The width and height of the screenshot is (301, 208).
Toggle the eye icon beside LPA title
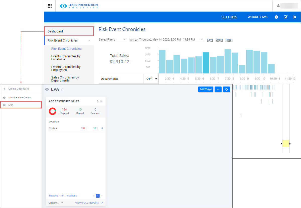pos(47,89)
